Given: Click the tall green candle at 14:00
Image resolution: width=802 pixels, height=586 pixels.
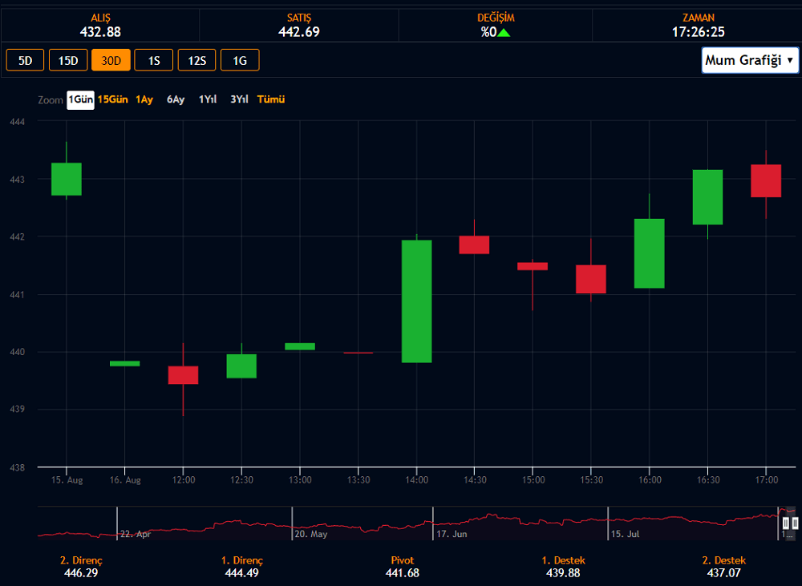Looking at the screenshot, I should [416, 301].
